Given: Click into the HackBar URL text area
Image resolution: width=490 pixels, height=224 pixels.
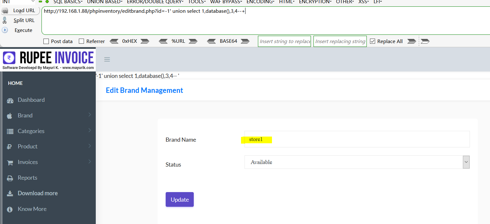Looking at the screenshot, I should tap(266, 20).
